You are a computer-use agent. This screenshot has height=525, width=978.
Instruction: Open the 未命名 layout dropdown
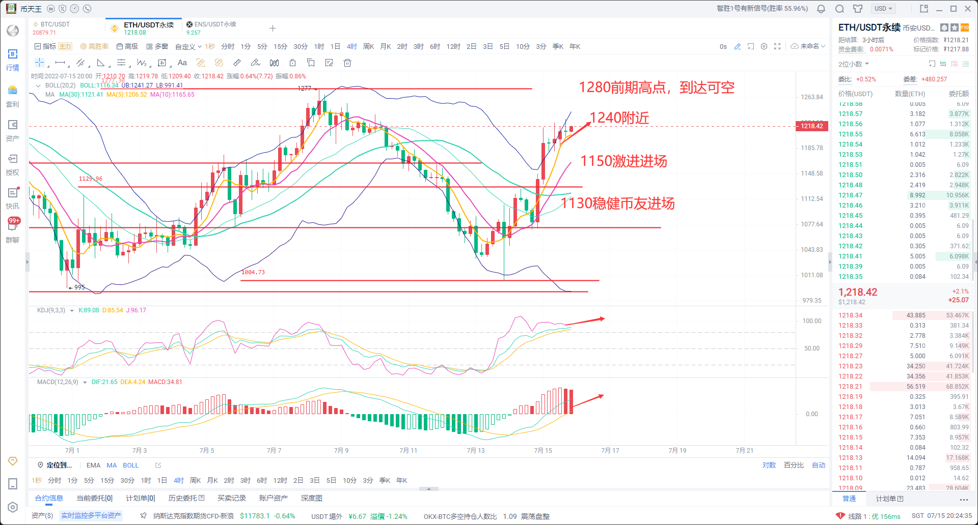point(808,46)
